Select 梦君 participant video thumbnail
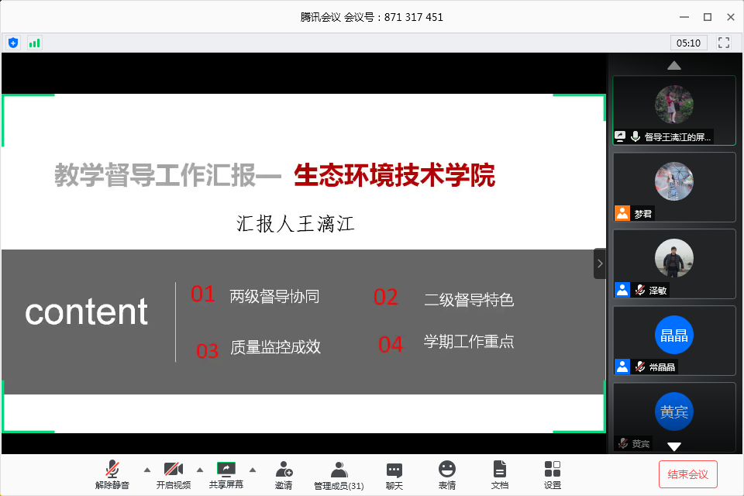Screen dimensions: 744x496 pos(673,187)
